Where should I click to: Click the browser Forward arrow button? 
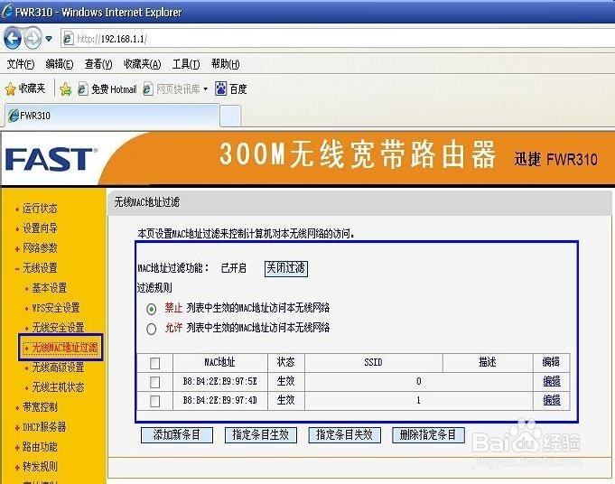(x=33, y=39)
